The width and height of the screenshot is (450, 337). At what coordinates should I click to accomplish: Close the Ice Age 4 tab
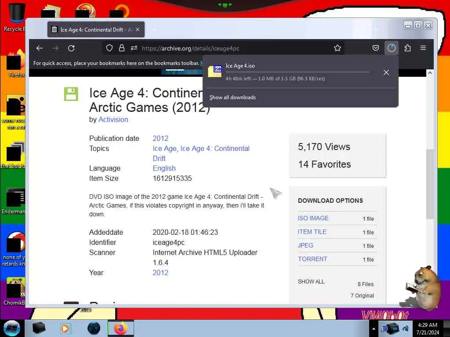tap(138, 29)
